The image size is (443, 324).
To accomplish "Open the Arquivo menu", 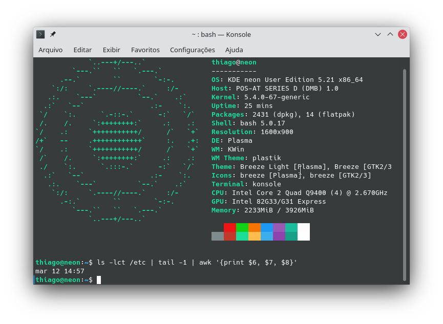I will point(50,50).
